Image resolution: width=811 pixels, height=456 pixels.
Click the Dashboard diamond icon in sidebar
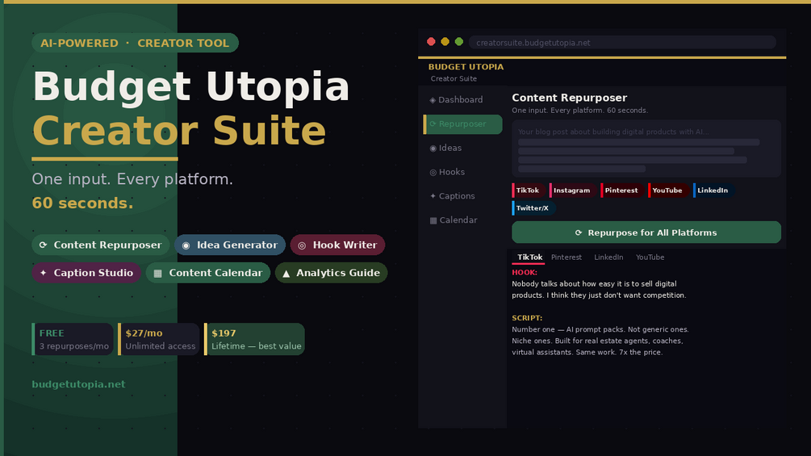[x=433, y=100]
